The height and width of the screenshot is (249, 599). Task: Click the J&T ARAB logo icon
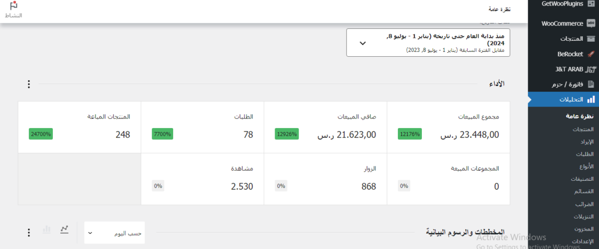591,69
